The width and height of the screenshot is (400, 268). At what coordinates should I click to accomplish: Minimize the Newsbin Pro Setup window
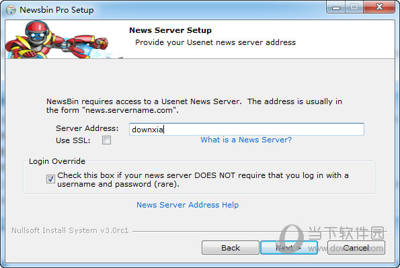pos(335,7)
